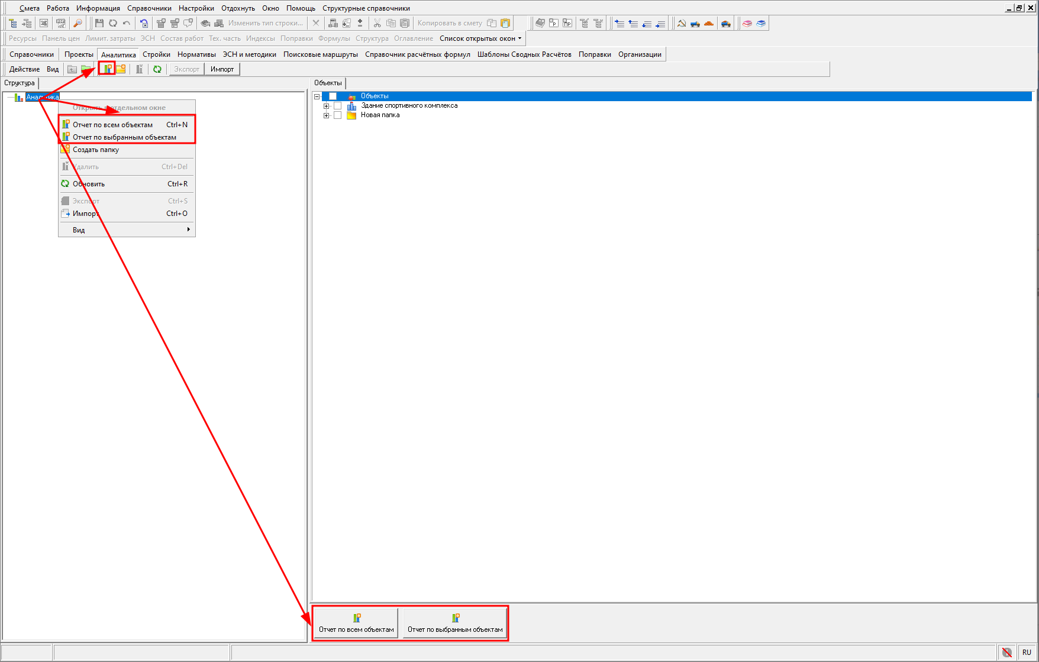Click the create folder icon in toolbar
Screen dimensions: 1039x662
click(121, 69)
